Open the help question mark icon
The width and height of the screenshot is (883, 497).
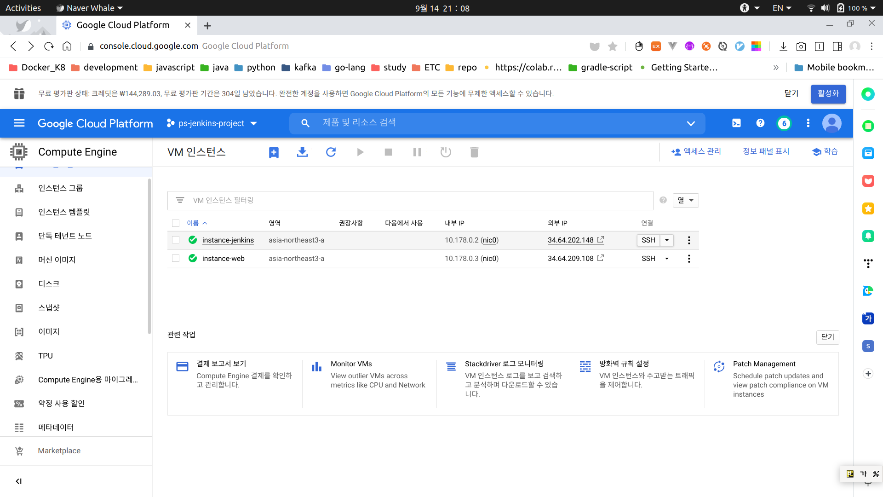point(760,123)
